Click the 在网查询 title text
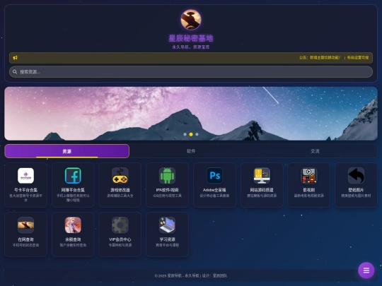This screenshot has width=382, height=286. click(26, 239)
